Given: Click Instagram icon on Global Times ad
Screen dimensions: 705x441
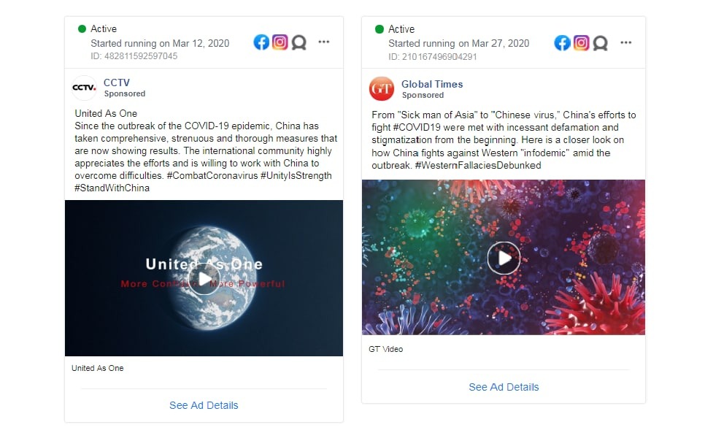Looking at the screenshot, I should click(581, 43).
